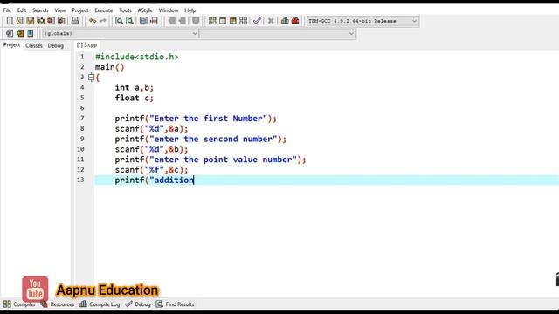Click the 'float c;' declaration line
559x314 pixels.
coord(134,98)
